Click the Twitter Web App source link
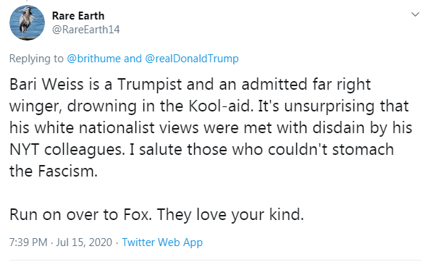The image size is (428, 262). [162, 242]
